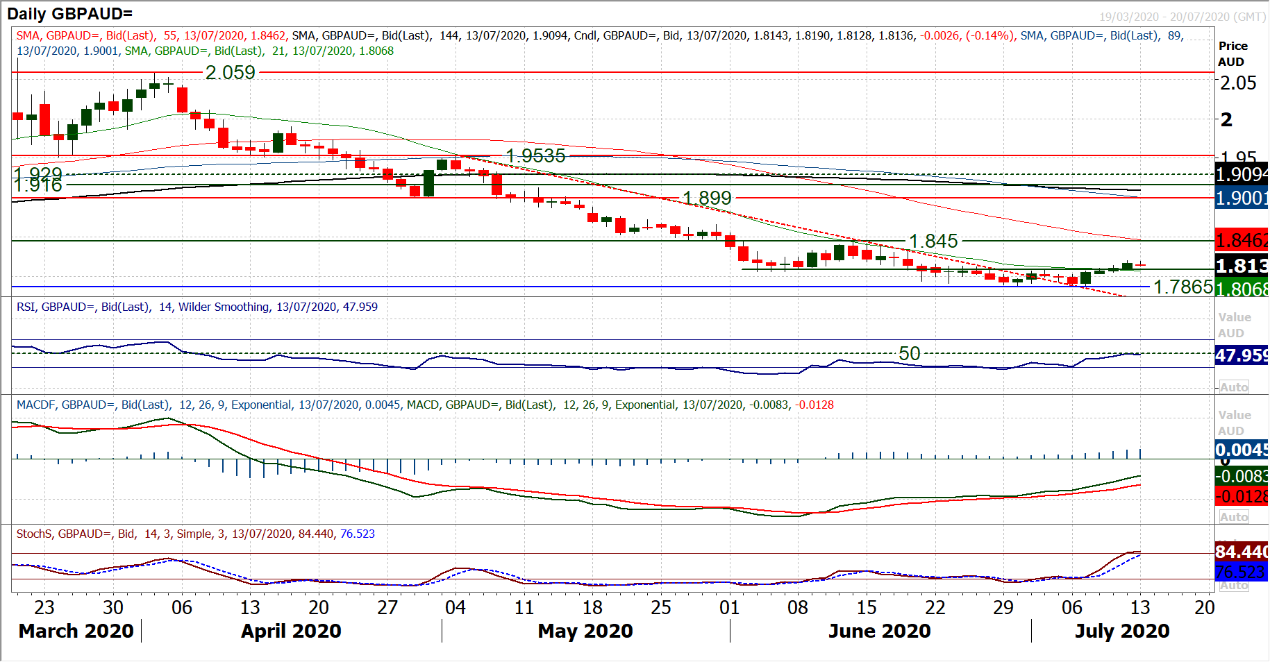The height and width of the screenshot is (662, 1270).
Task: Select the 47.959 RSI value tag
Action: coord(1242,355)
